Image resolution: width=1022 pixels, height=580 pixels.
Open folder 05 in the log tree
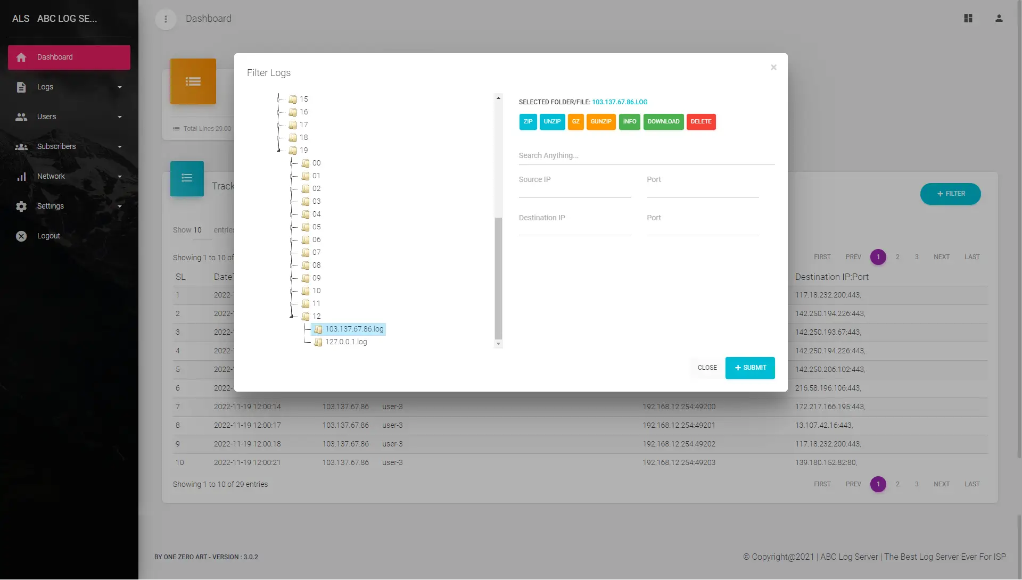pos(316,227)
